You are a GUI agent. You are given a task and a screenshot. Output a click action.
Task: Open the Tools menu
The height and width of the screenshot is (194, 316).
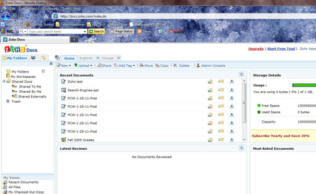[x=66, y=9]
